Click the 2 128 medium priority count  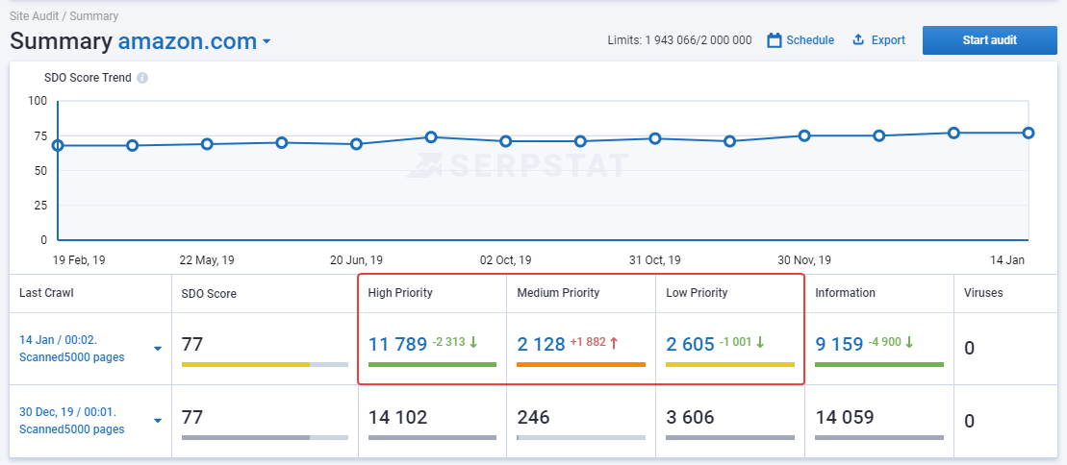[x=541, y=345]
